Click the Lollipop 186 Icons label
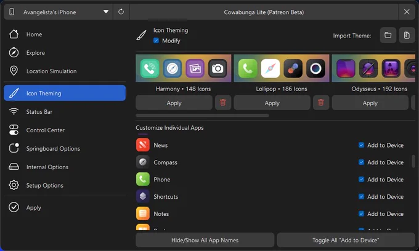The width and height of the screenshot is (419, 251). [x=282, y=89]
